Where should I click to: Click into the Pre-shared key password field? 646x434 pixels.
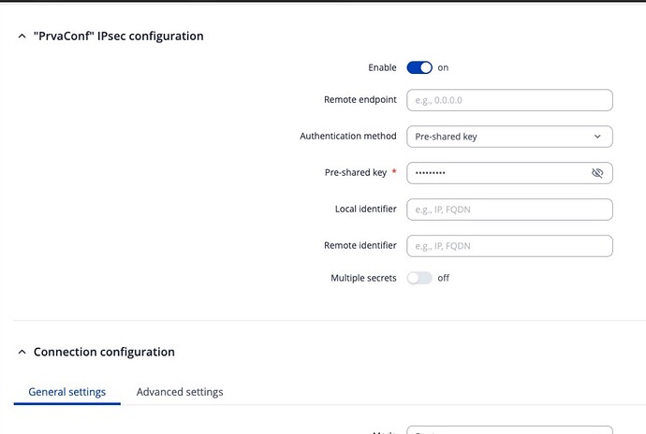pos(496,173)
